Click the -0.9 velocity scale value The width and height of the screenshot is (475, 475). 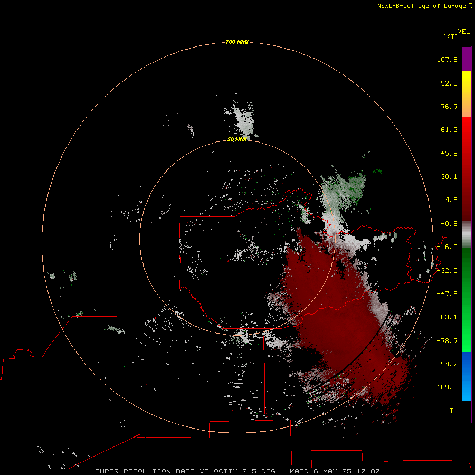pos(449,224)
